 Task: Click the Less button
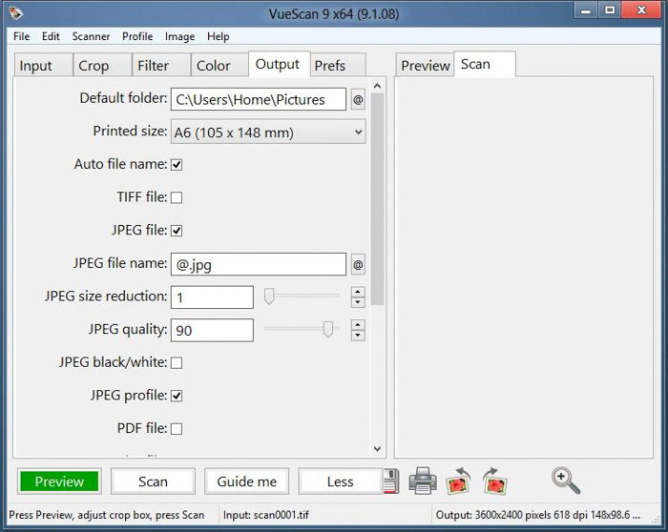341,481
